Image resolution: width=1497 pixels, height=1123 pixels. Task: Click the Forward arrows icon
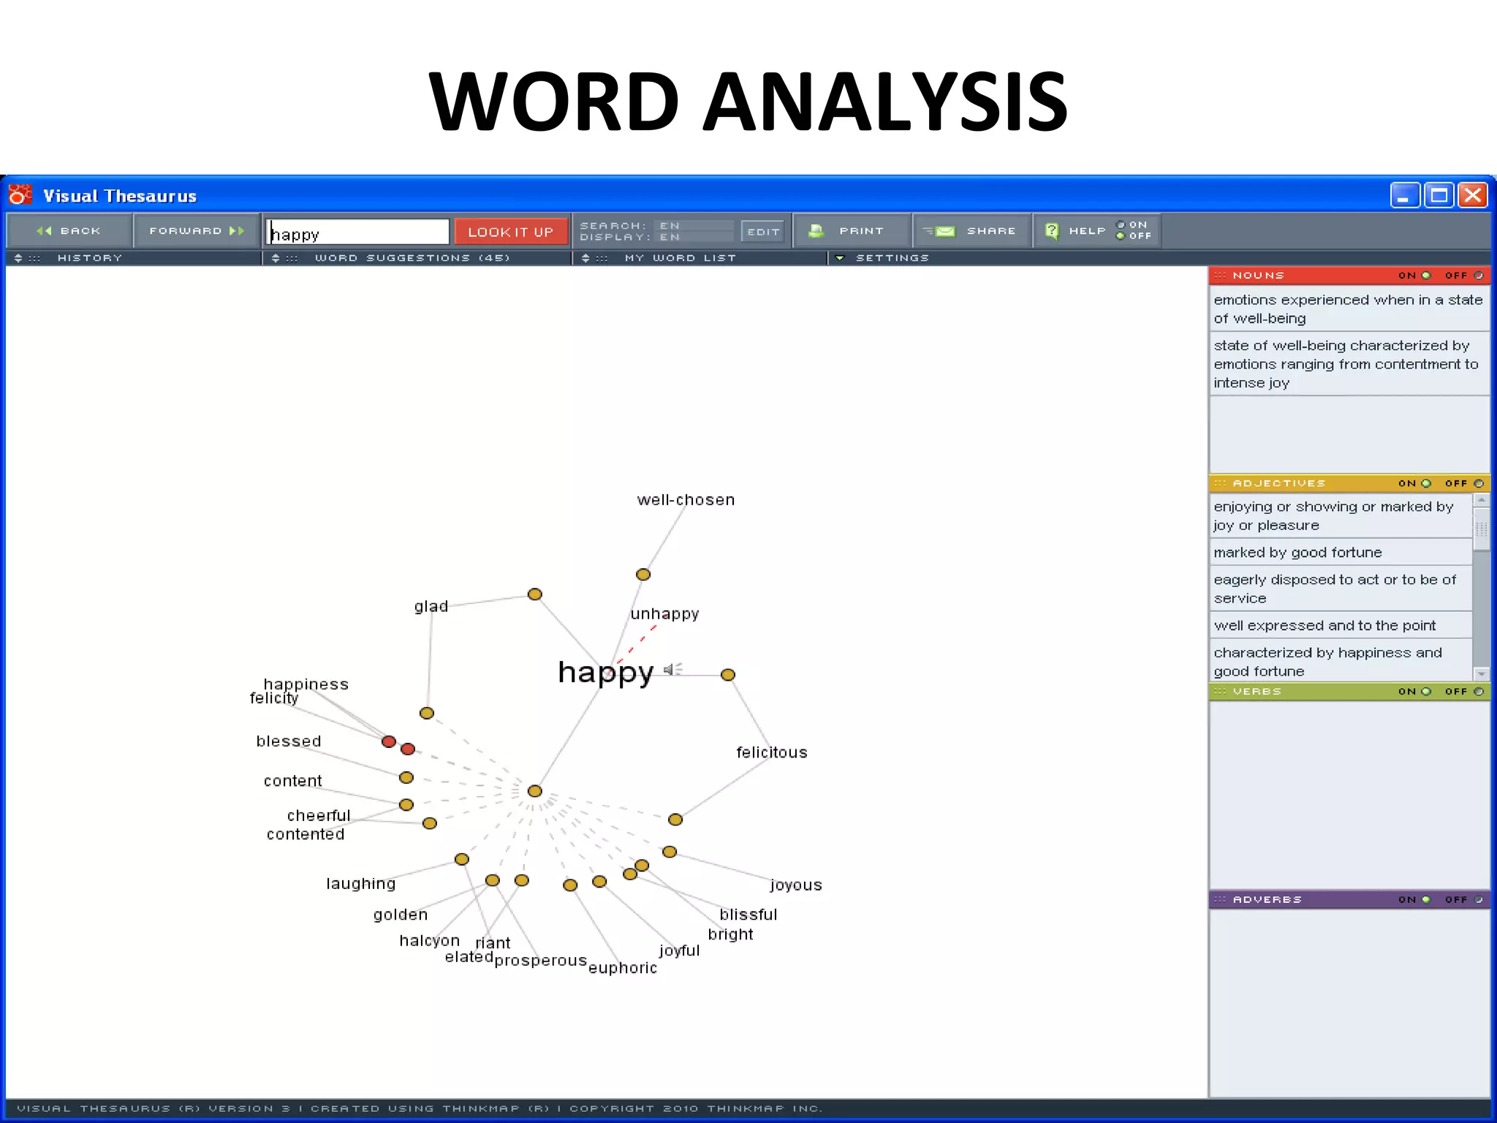pos(237,231)
